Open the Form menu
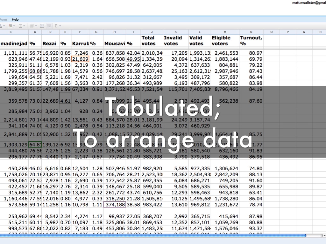Image resolution: width=326 pixels, height=244 pixels. (x=3, y=19)
